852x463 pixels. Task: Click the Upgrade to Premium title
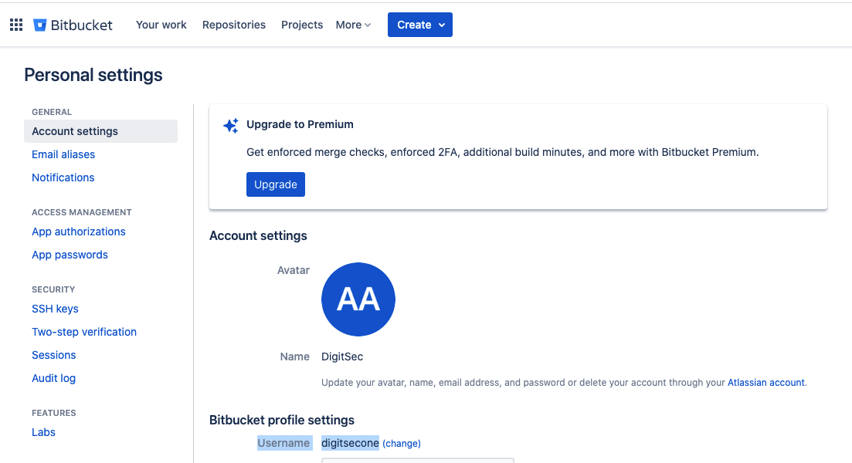pyautogui.click(x=300, y=125)
